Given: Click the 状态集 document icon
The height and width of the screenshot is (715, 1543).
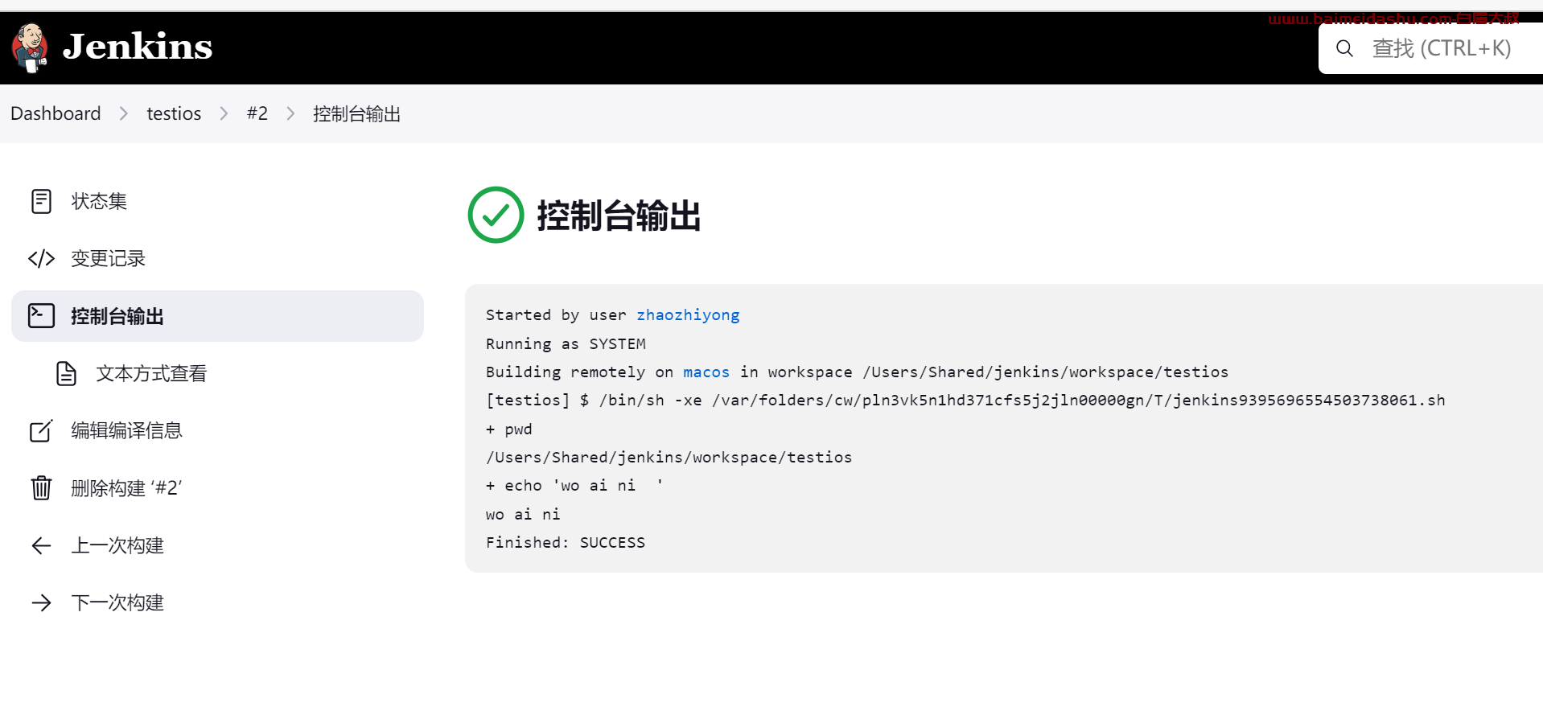Looking at the screenshot, I should click(41, 201).
